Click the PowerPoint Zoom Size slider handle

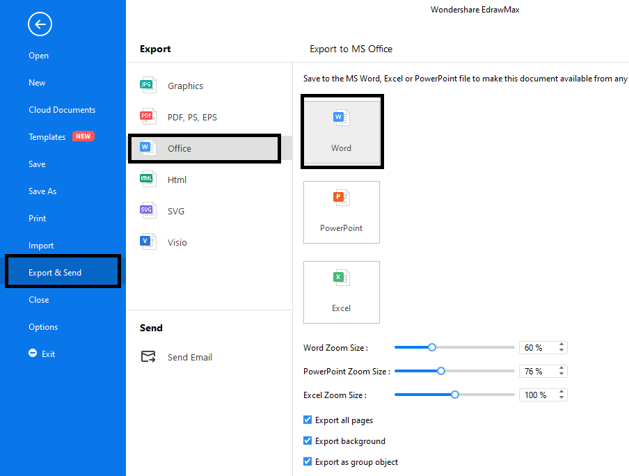click(441, 371)
